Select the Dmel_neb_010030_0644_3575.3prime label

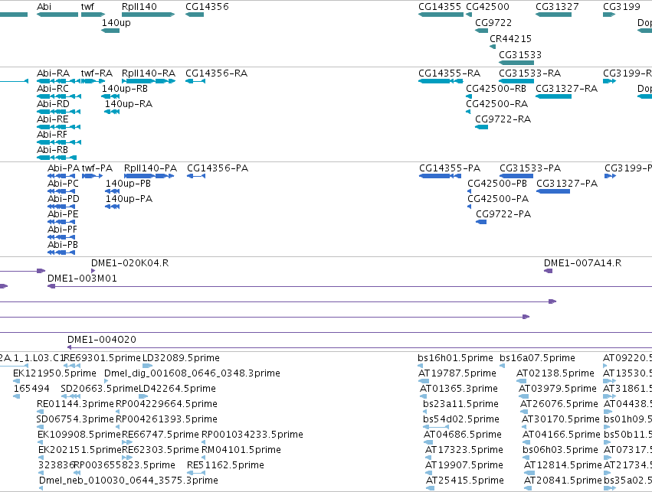point(129,481)
